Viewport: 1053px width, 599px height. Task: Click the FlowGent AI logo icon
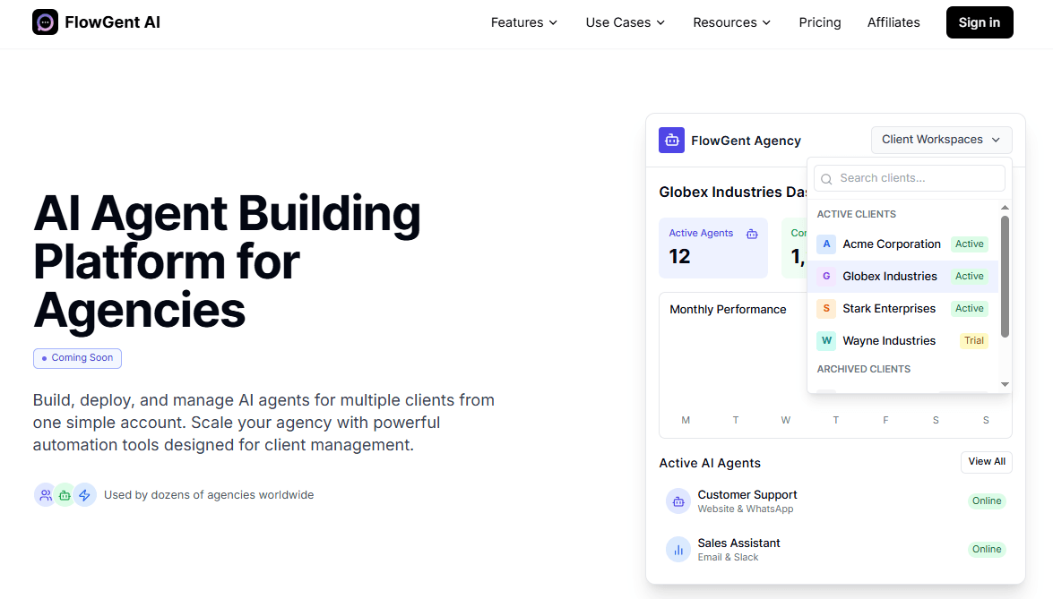(x=44, y=21)
